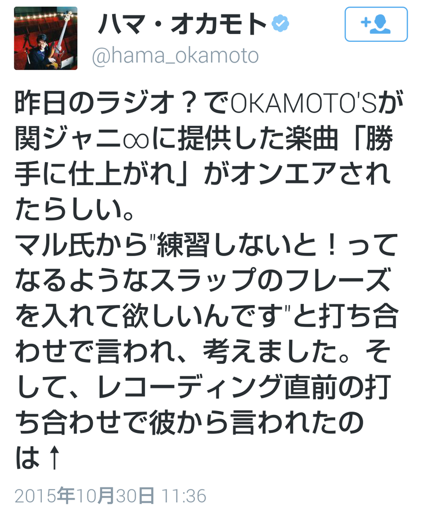This screenshot has height=511, width=422.
Task: Click the 昨日のラジオ opening words
Action: [x=95, y=103]
